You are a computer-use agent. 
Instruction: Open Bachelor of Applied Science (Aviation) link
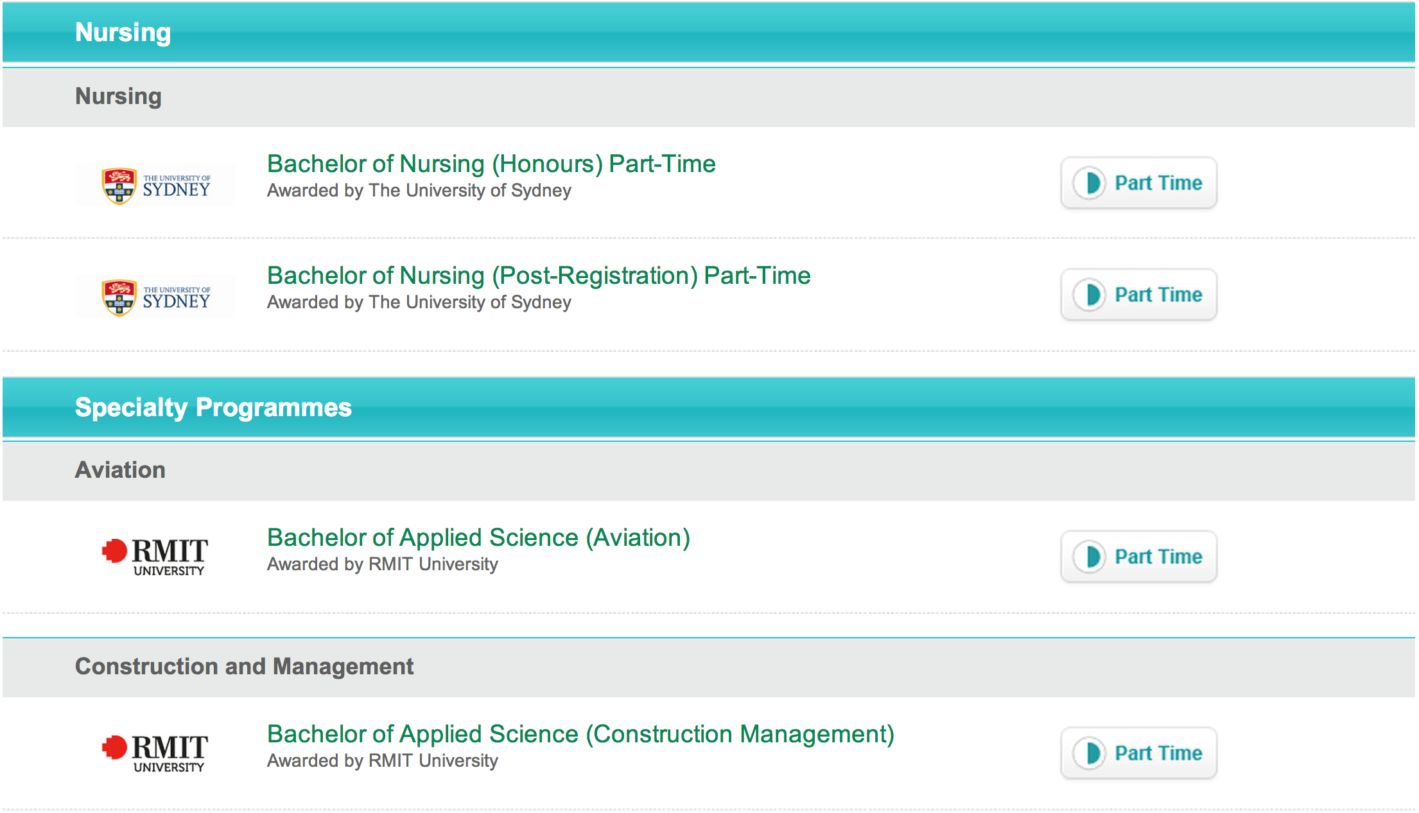[478, 538]
